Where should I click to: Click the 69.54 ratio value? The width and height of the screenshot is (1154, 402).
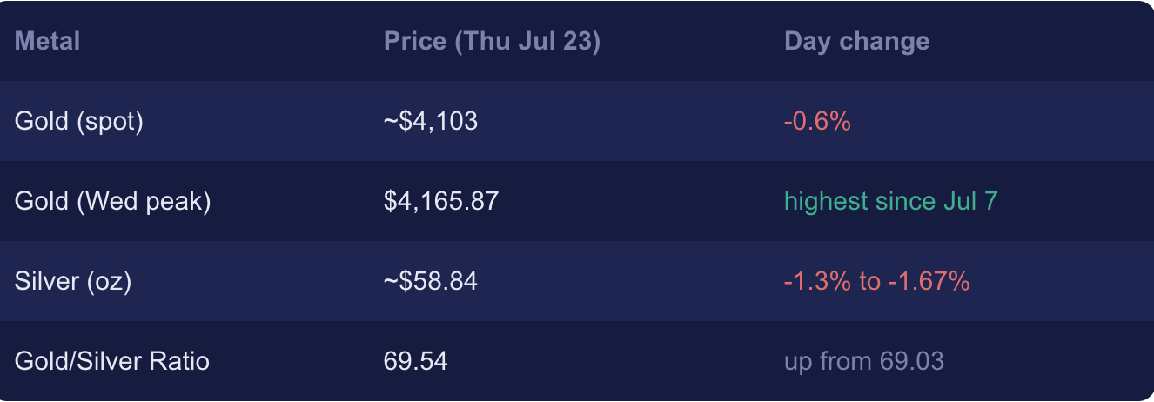pos(415,361)
